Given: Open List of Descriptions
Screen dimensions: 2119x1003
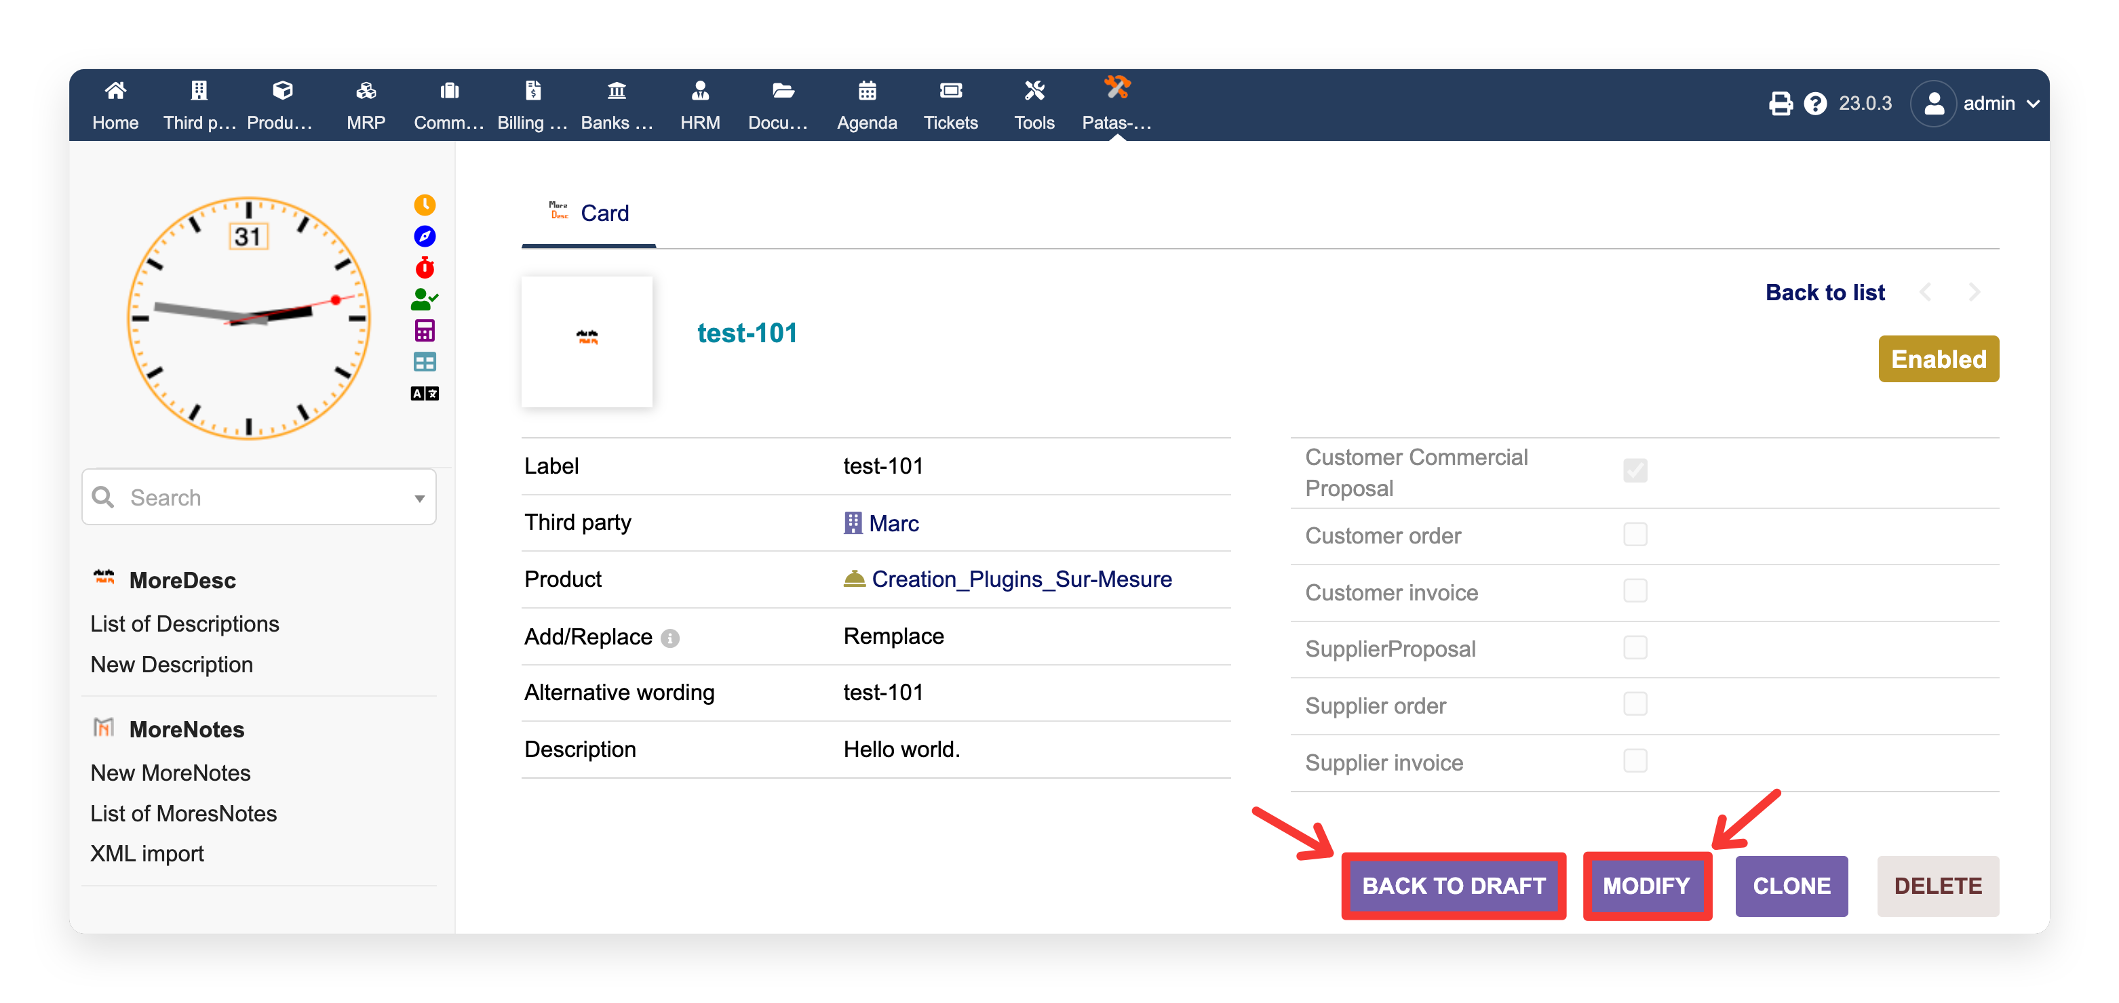Looking at the screenshot, I should pos(184,624).
